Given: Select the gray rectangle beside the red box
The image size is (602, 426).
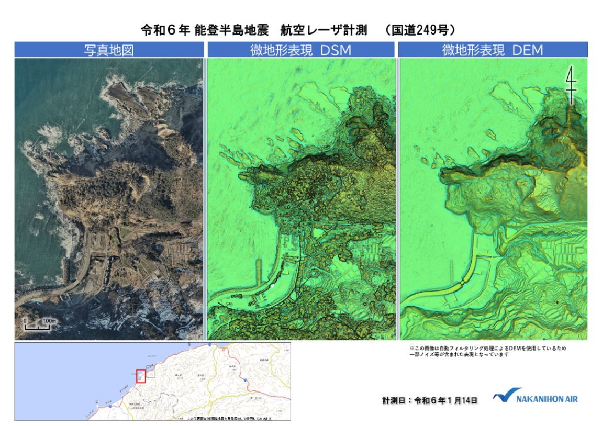Looking at the screenshot, I should [151, 372].
